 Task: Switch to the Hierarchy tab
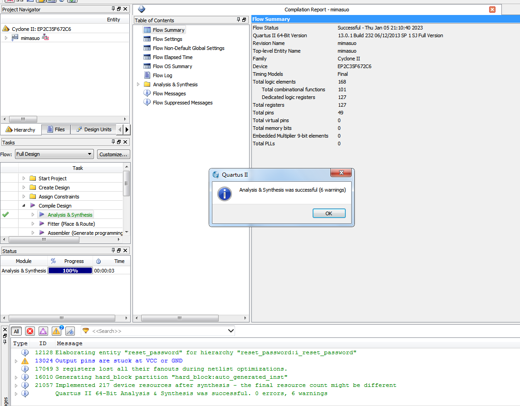(x=21, y=129)
